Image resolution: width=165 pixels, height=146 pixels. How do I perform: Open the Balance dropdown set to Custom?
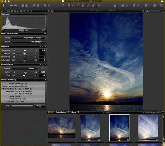24,68
